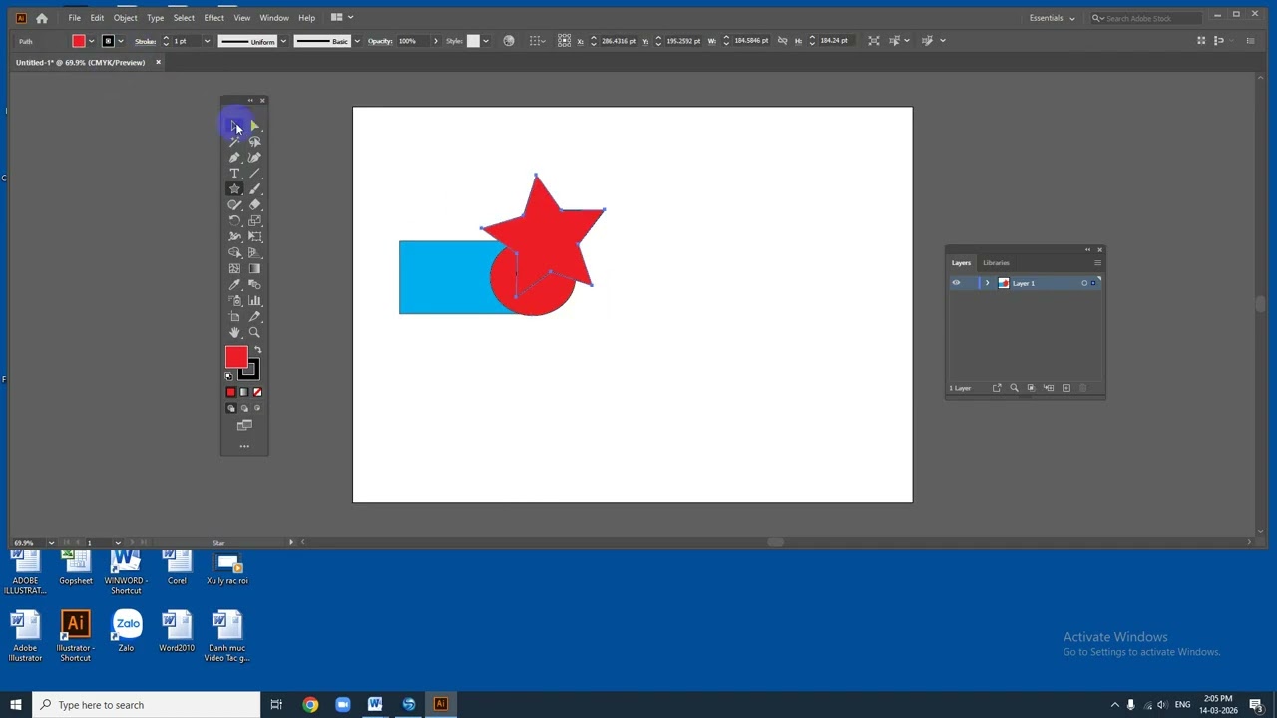Choose the Magic Wand tool
The image size is (1277, 718).
[x=234, y=142]
